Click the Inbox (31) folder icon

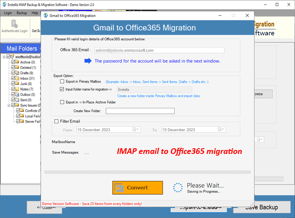pos(17,78)
